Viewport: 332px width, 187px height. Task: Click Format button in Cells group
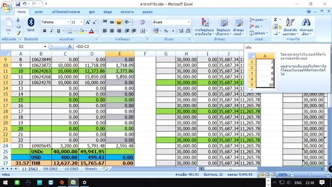click(258, 33)
